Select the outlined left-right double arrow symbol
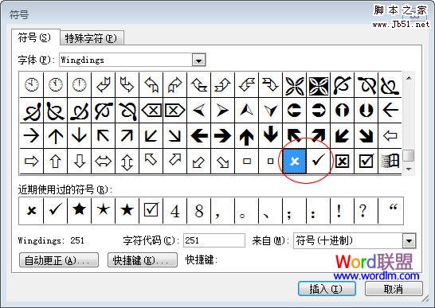Viewport: 435px width, 308px height. click(x=103, y=161)
